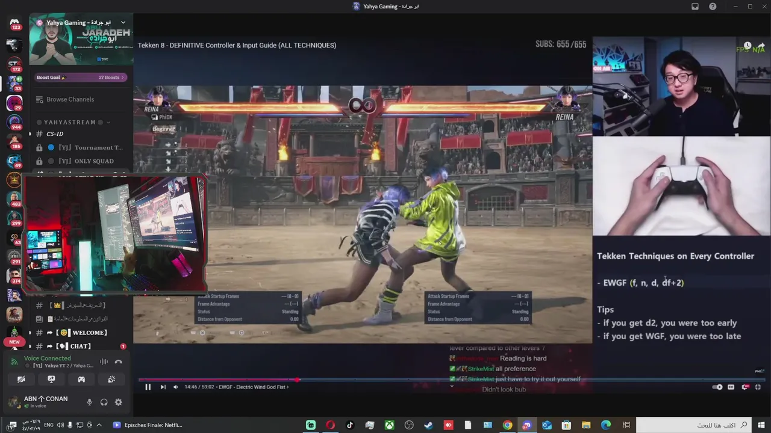Open the soundboard in voice panel
The width and height of the screenshot is (771, 433).
pos(111,379)
